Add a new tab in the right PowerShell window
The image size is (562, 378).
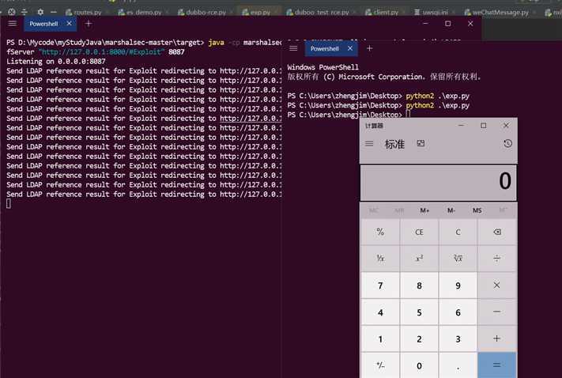click(370, 48)
